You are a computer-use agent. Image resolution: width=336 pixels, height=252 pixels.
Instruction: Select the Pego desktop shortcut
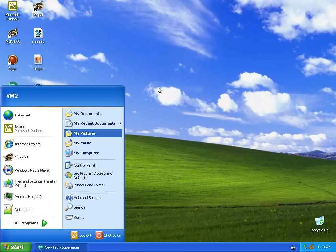pyautogui.click(x=12, y=63)
